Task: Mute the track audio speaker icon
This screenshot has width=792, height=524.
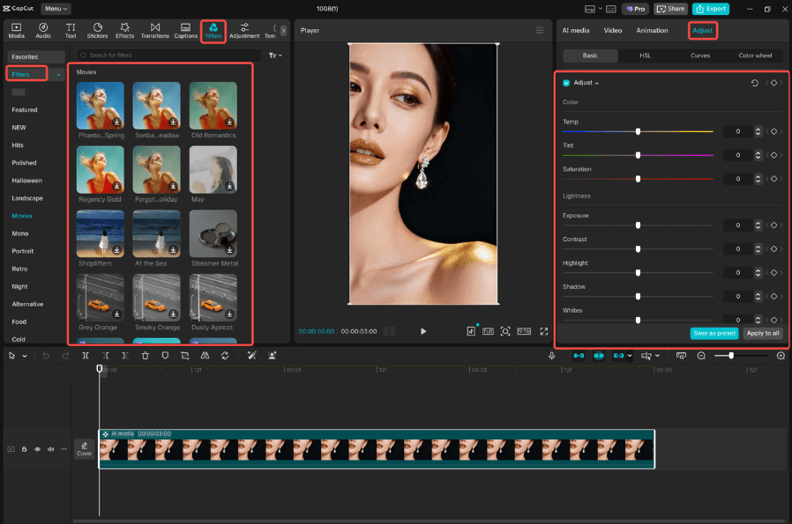Action: coord(50,449)
